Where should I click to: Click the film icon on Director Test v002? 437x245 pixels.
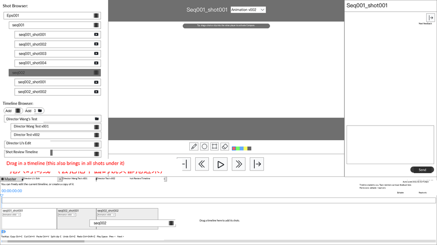pyautogui.click(x=96, y=135)
